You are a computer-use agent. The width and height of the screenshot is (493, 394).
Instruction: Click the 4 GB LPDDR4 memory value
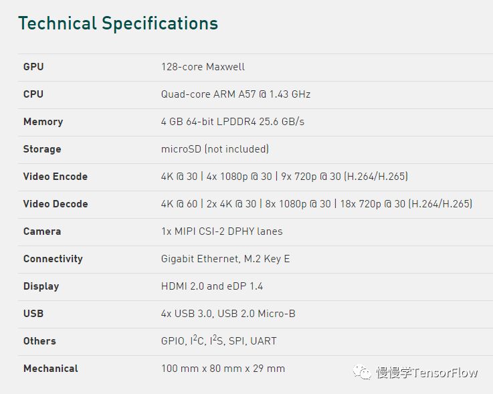click(x=232, y=122)
